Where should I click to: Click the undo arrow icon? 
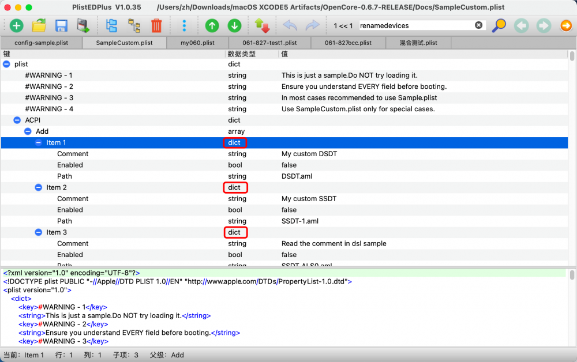click(290, 26)
